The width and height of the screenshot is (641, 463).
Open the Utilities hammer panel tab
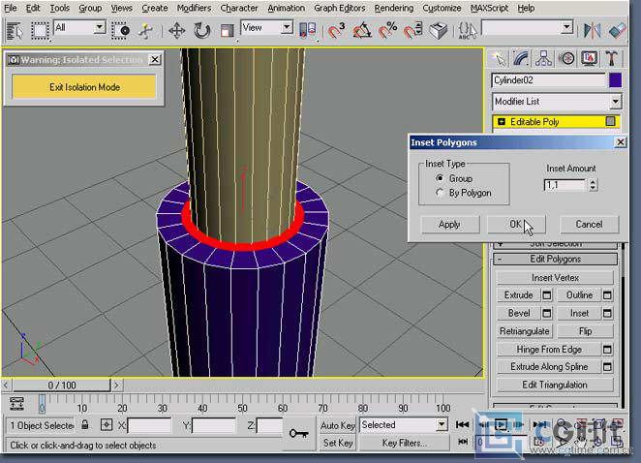click(x=612, y=59)
